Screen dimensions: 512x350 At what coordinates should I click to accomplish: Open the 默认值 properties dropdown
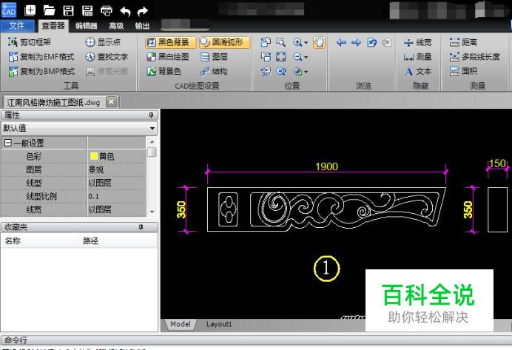click(x=152, y=129)
